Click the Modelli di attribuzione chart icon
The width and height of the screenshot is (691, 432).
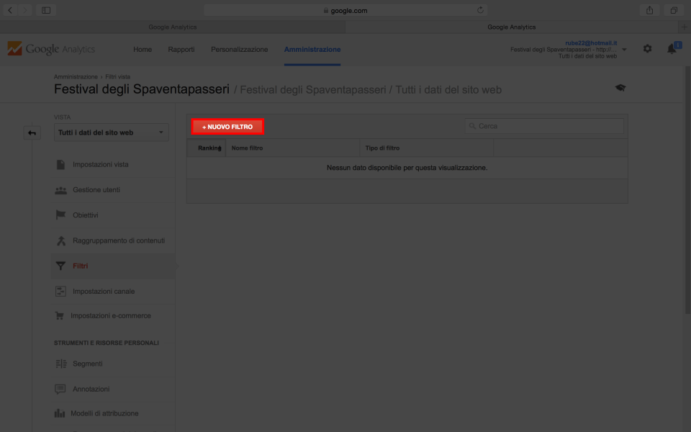point(61,413)
